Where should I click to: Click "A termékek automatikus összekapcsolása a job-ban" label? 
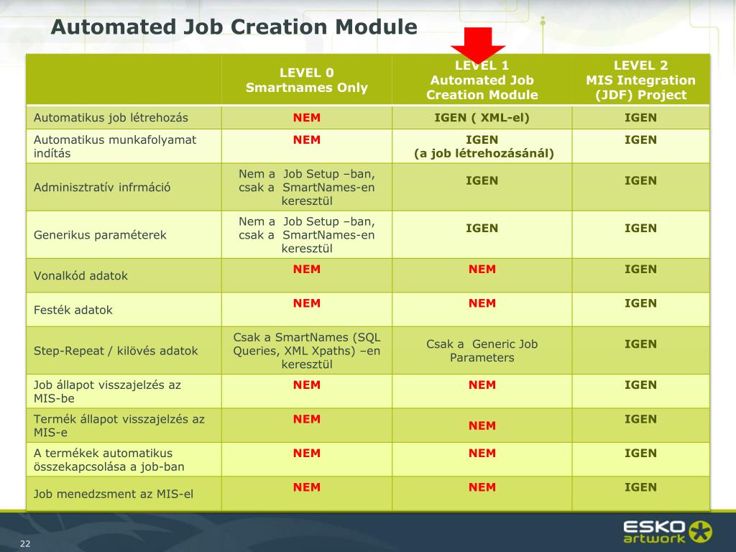[x=109, y=460]
